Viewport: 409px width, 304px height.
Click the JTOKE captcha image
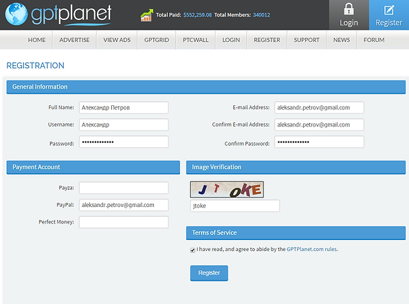tap(227, 190)
